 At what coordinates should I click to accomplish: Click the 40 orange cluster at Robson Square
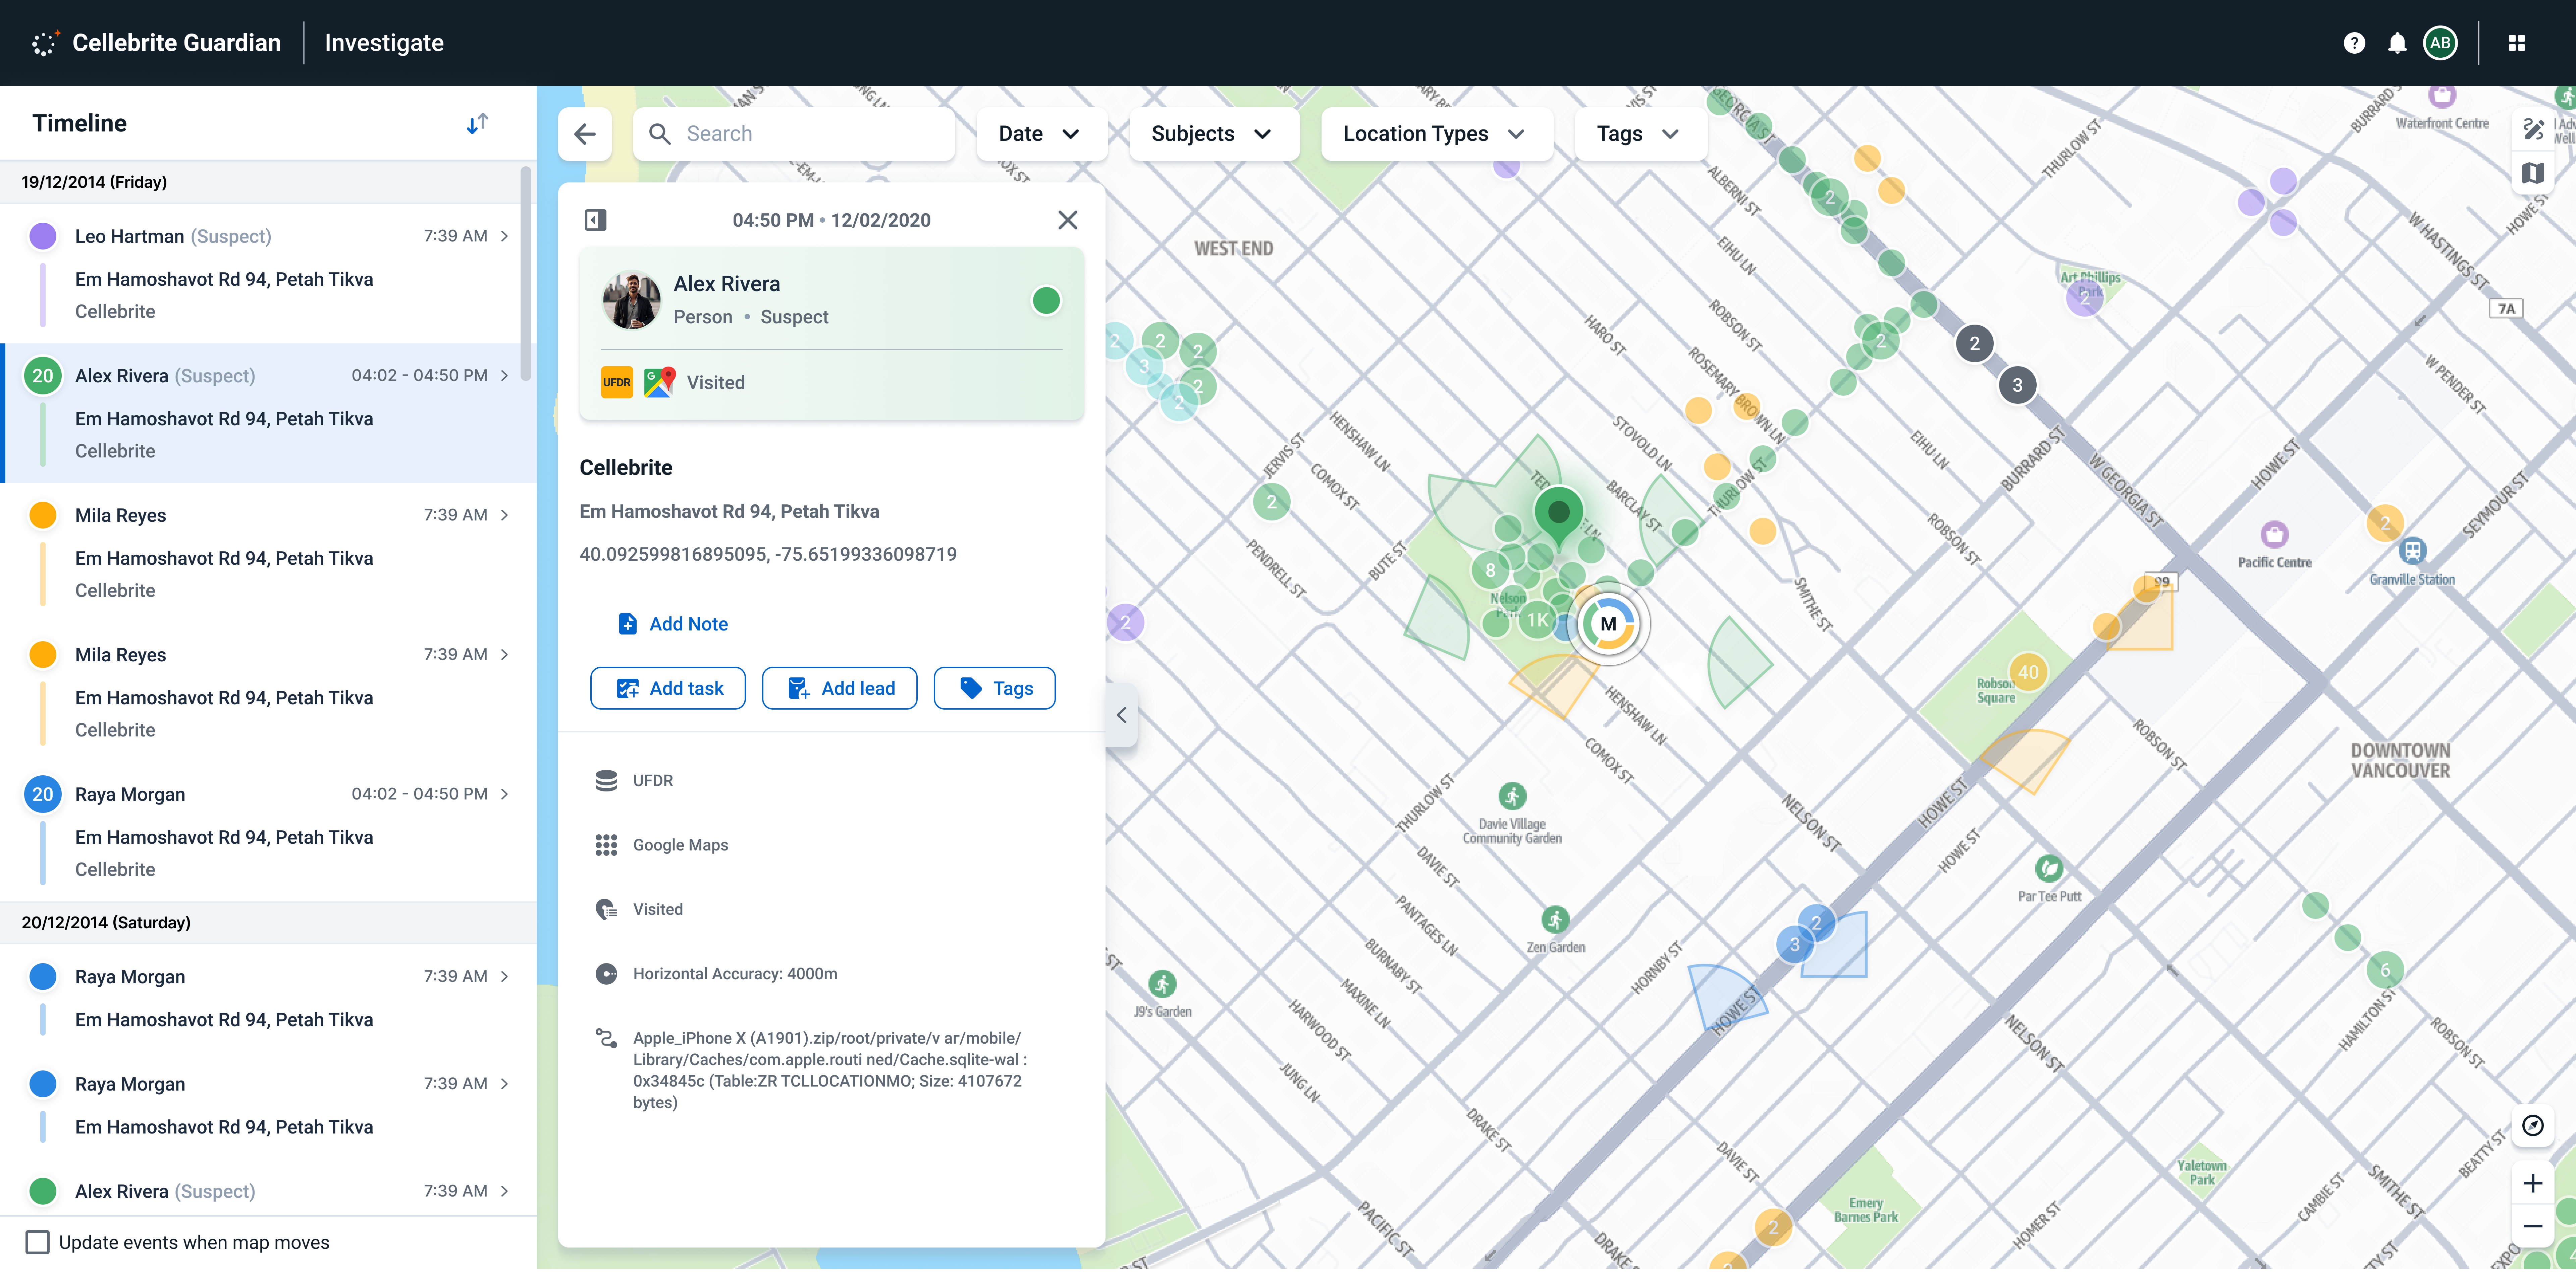click(x=2028, y=672)
